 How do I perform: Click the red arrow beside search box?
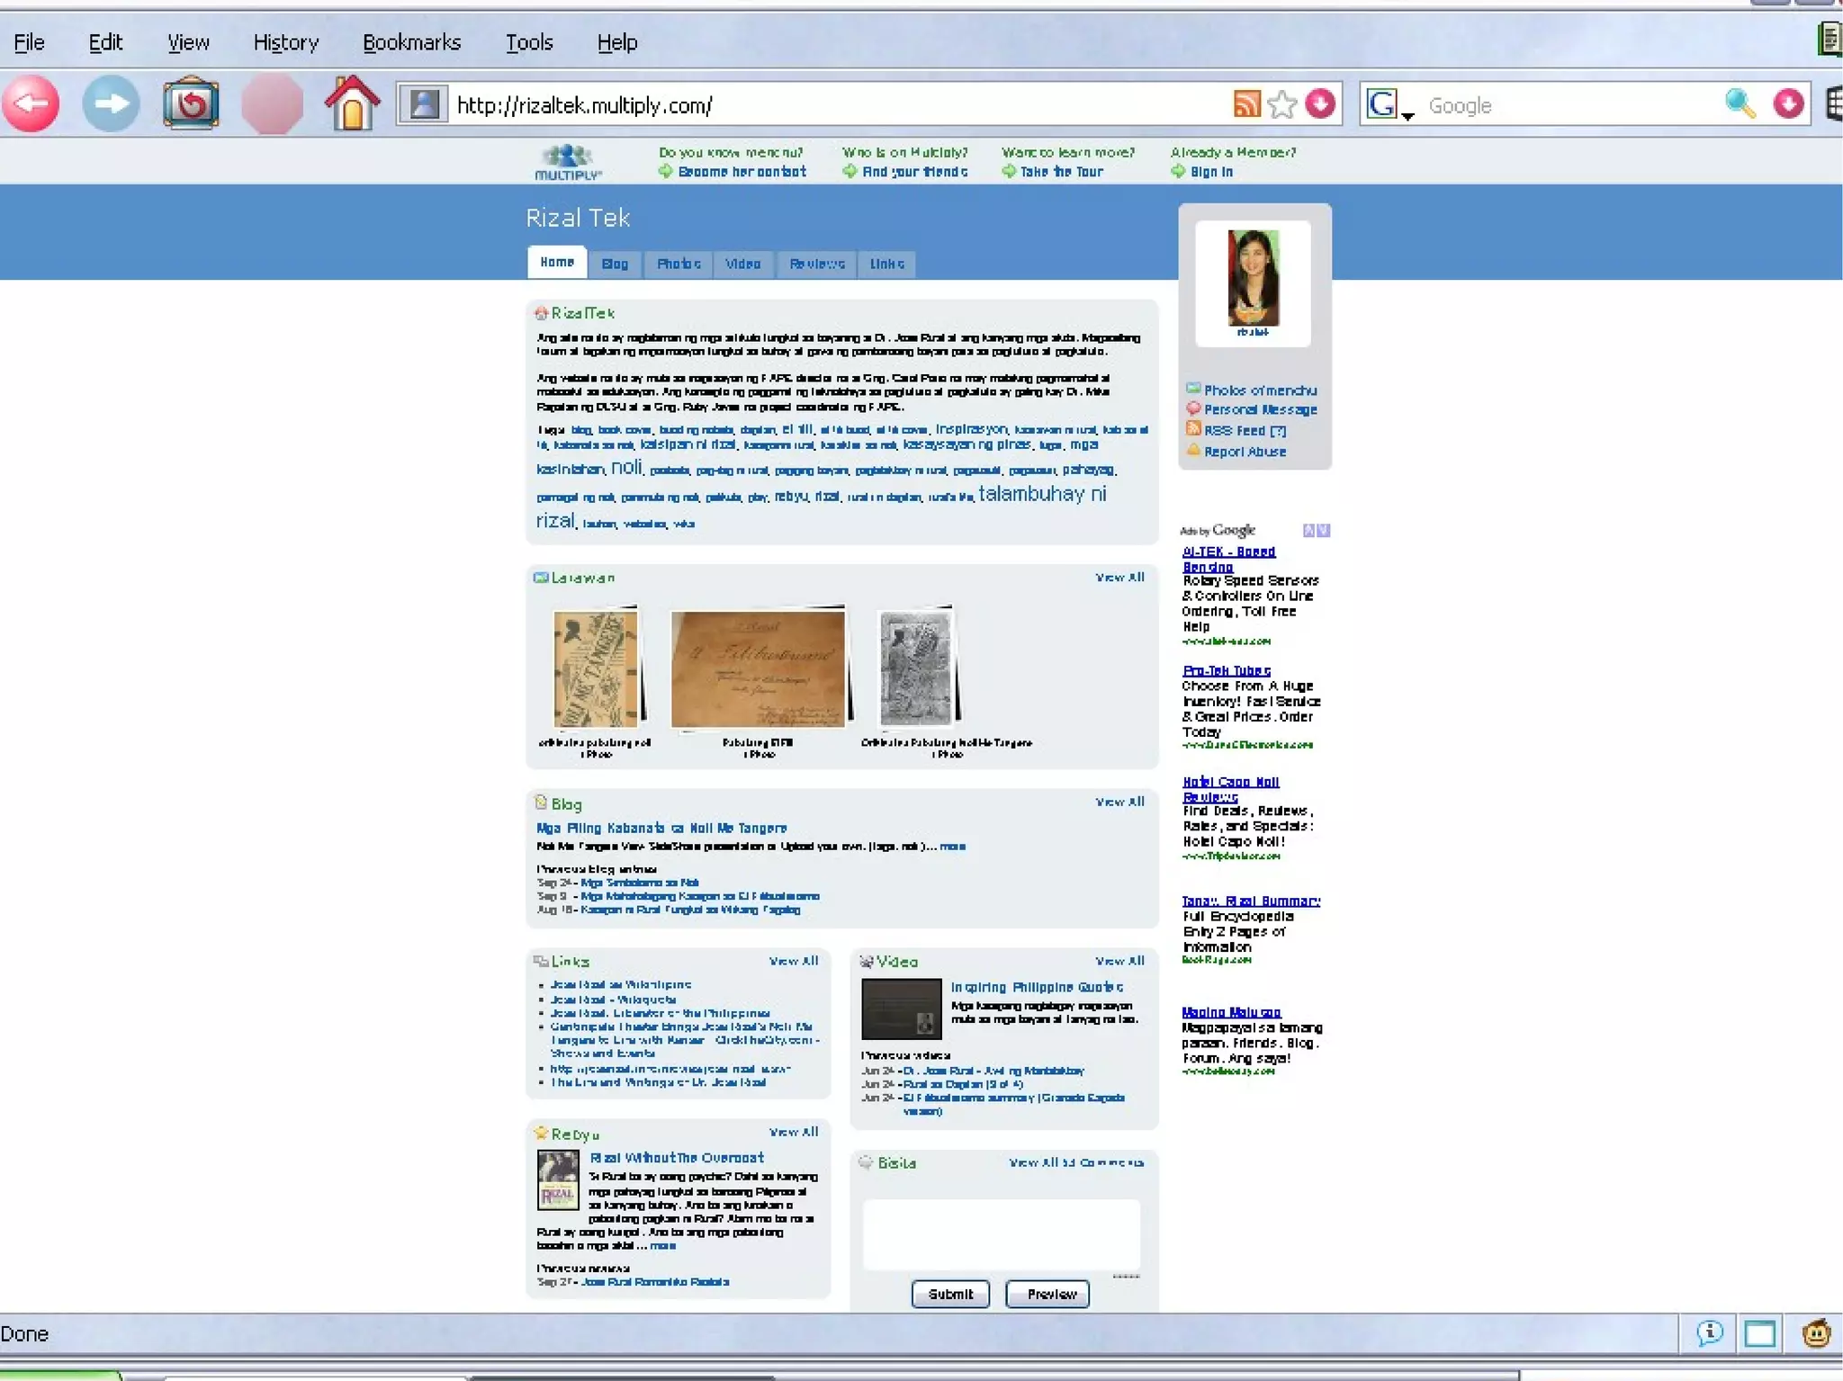(x=1788, y=104)
